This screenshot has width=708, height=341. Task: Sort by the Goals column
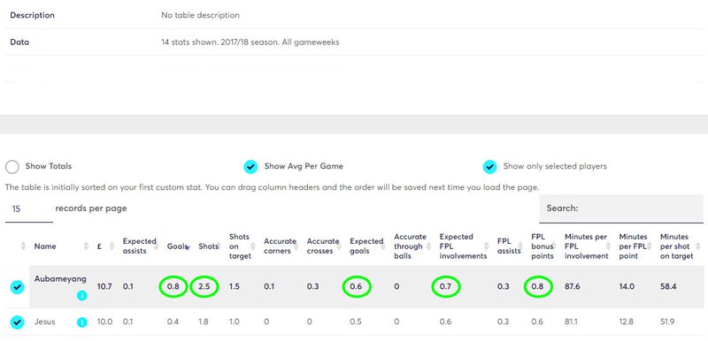177,246
